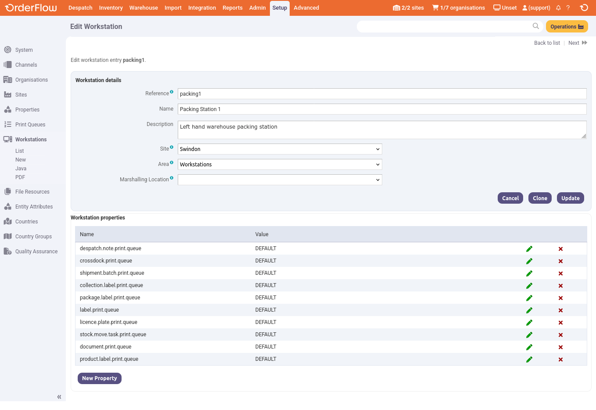Click the refresh icon in the top bar

584,8
